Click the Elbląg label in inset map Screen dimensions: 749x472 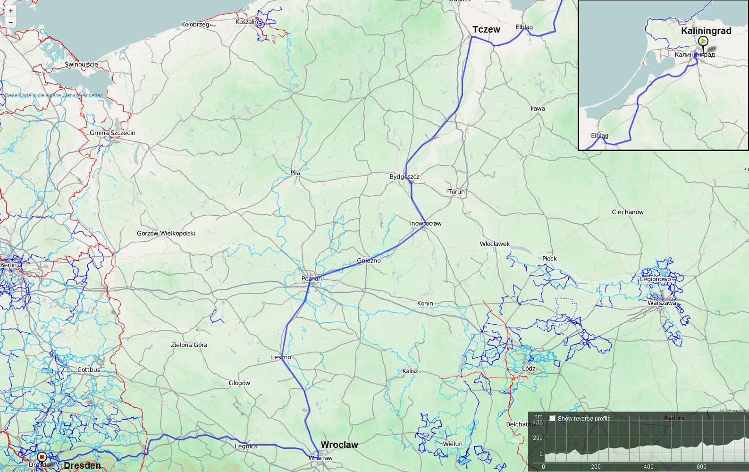point(599,136)
